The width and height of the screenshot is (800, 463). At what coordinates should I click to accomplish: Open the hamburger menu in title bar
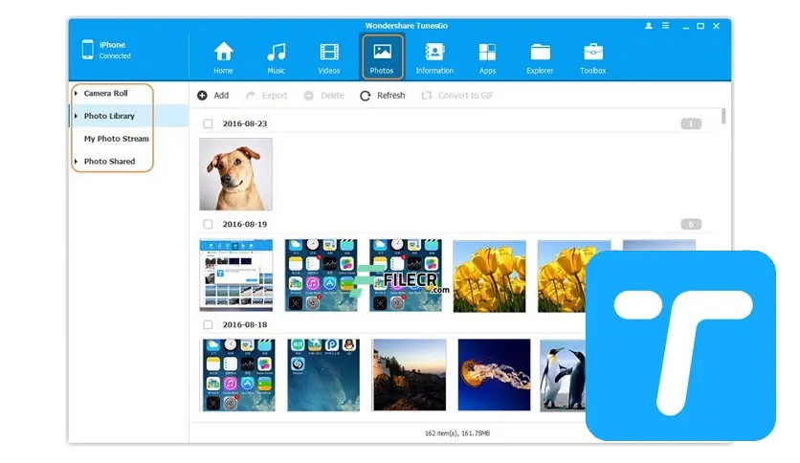tap(665, 26)
